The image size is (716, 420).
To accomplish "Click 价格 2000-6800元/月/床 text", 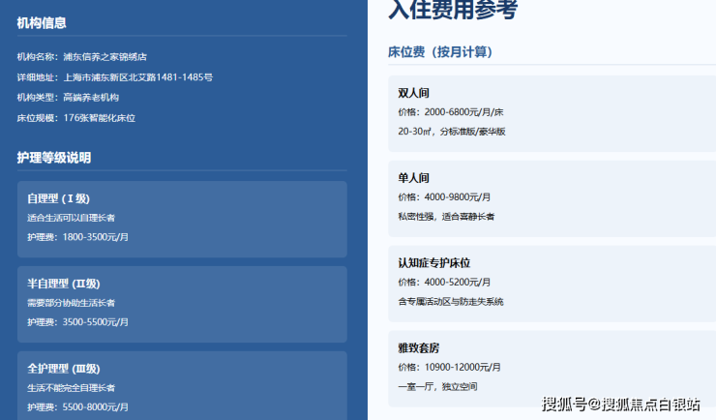I will 451,112.
